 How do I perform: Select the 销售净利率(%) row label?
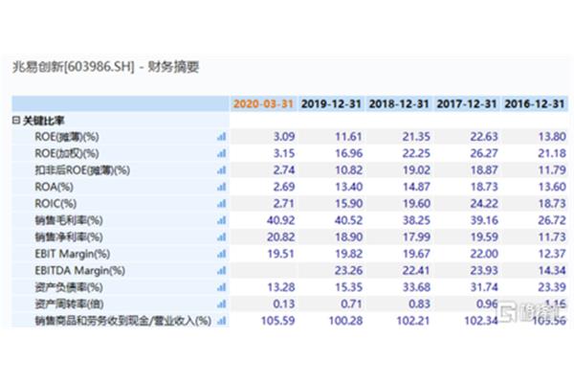point(69,237)
